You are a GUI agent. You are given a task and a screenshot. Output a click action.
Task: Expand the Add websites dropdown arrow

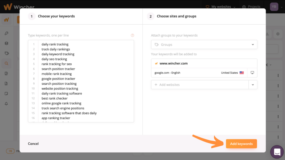pos(253,85)
